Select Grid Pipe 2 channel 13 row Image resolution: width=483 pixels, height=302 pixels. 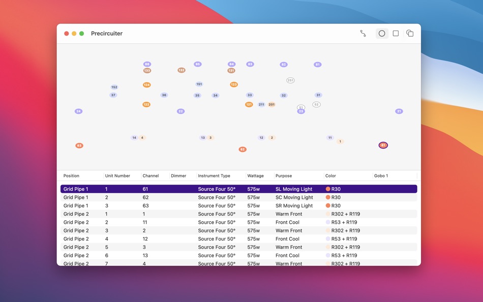point(239,255)
